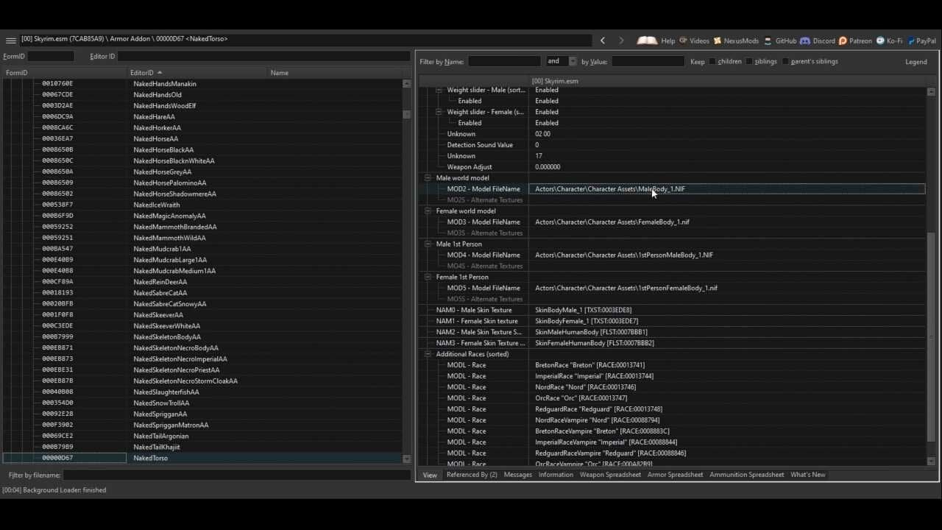
Task: Open the Videos link icon
Action: (x=683, y=40)
